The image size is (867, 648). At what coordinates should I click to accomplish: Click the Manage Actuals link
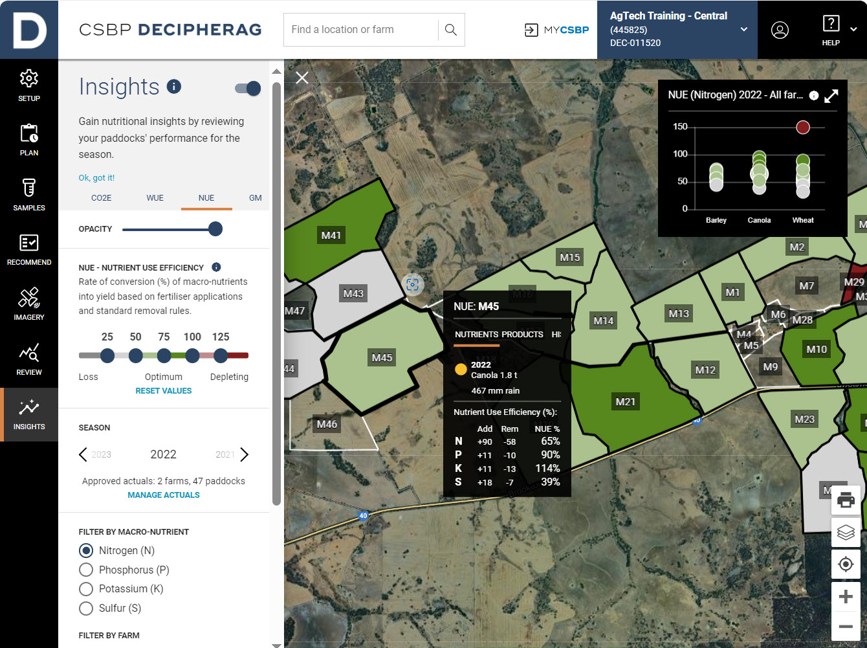coord(164,495)
